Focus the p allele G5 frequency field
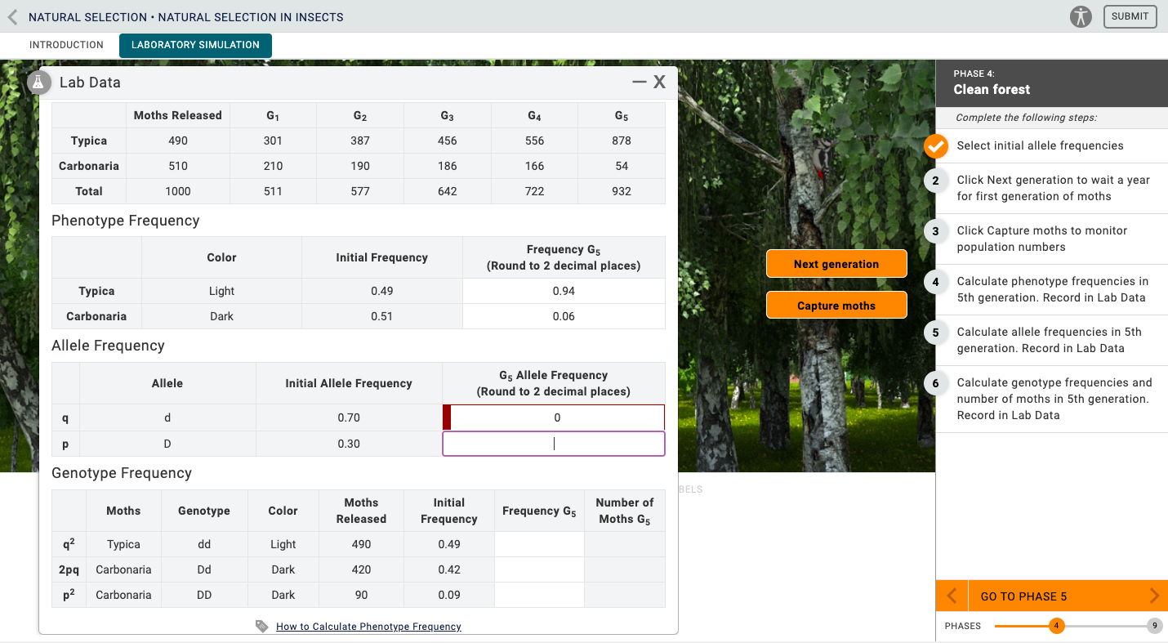Image resolution: width=1168 pixels, height=643 pixels. 554,444
